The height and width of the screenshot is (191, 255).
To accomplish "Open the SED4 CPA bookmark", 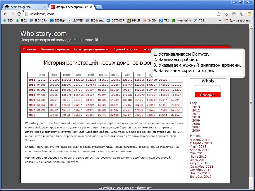I will [x=38, y=20].
